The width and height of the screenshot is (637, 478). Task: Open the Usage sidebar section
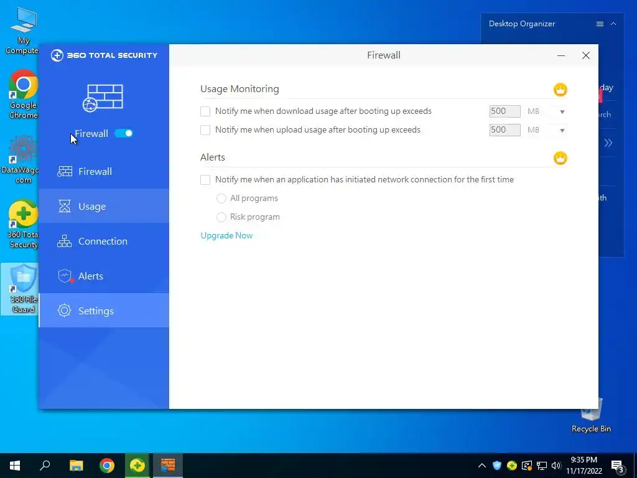[x=104, y=206]
